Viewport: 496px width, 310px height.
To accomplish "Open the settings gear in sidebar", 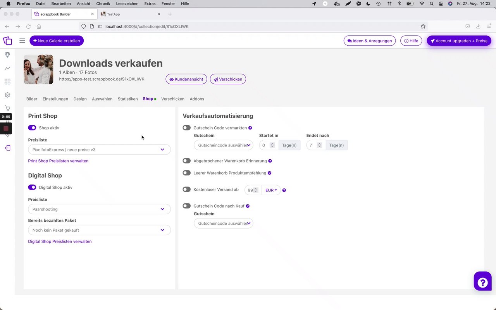I will 7,95.
